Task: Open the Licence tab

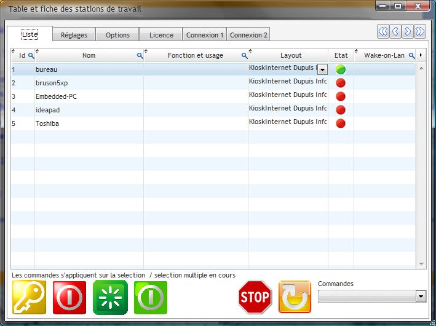Action: 161,35
